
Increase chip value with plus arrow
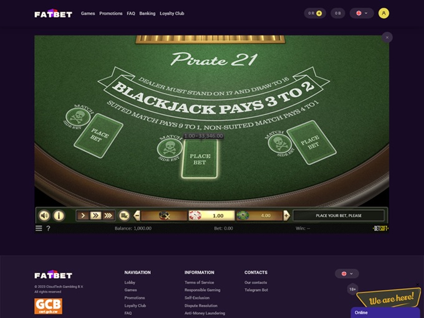point(286,215)
